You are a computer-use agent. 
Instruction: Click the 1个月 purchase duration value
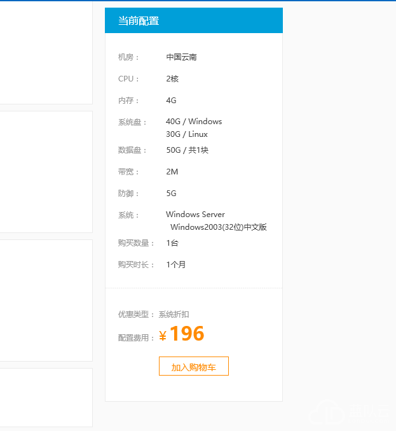176,265
